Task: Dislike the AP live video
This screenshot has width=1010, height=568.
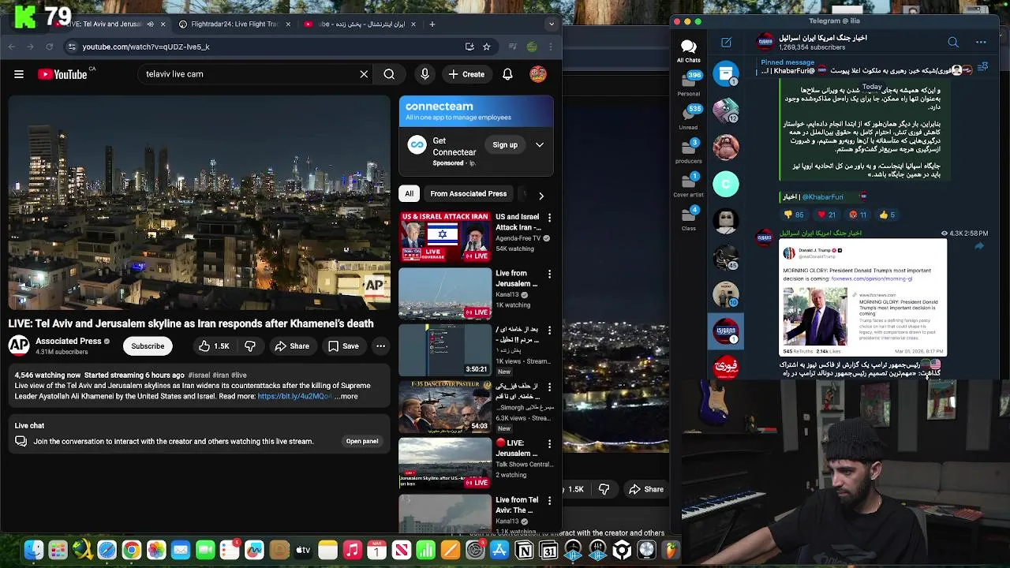Action: coord(250,346)
